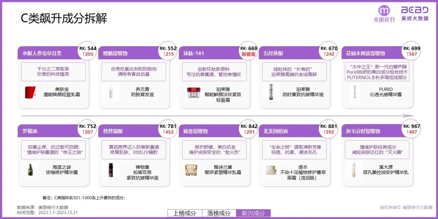Click the RK: 670 rank badge
The image size is (438, 219).
pyautogui.click(x=329, y=51)
